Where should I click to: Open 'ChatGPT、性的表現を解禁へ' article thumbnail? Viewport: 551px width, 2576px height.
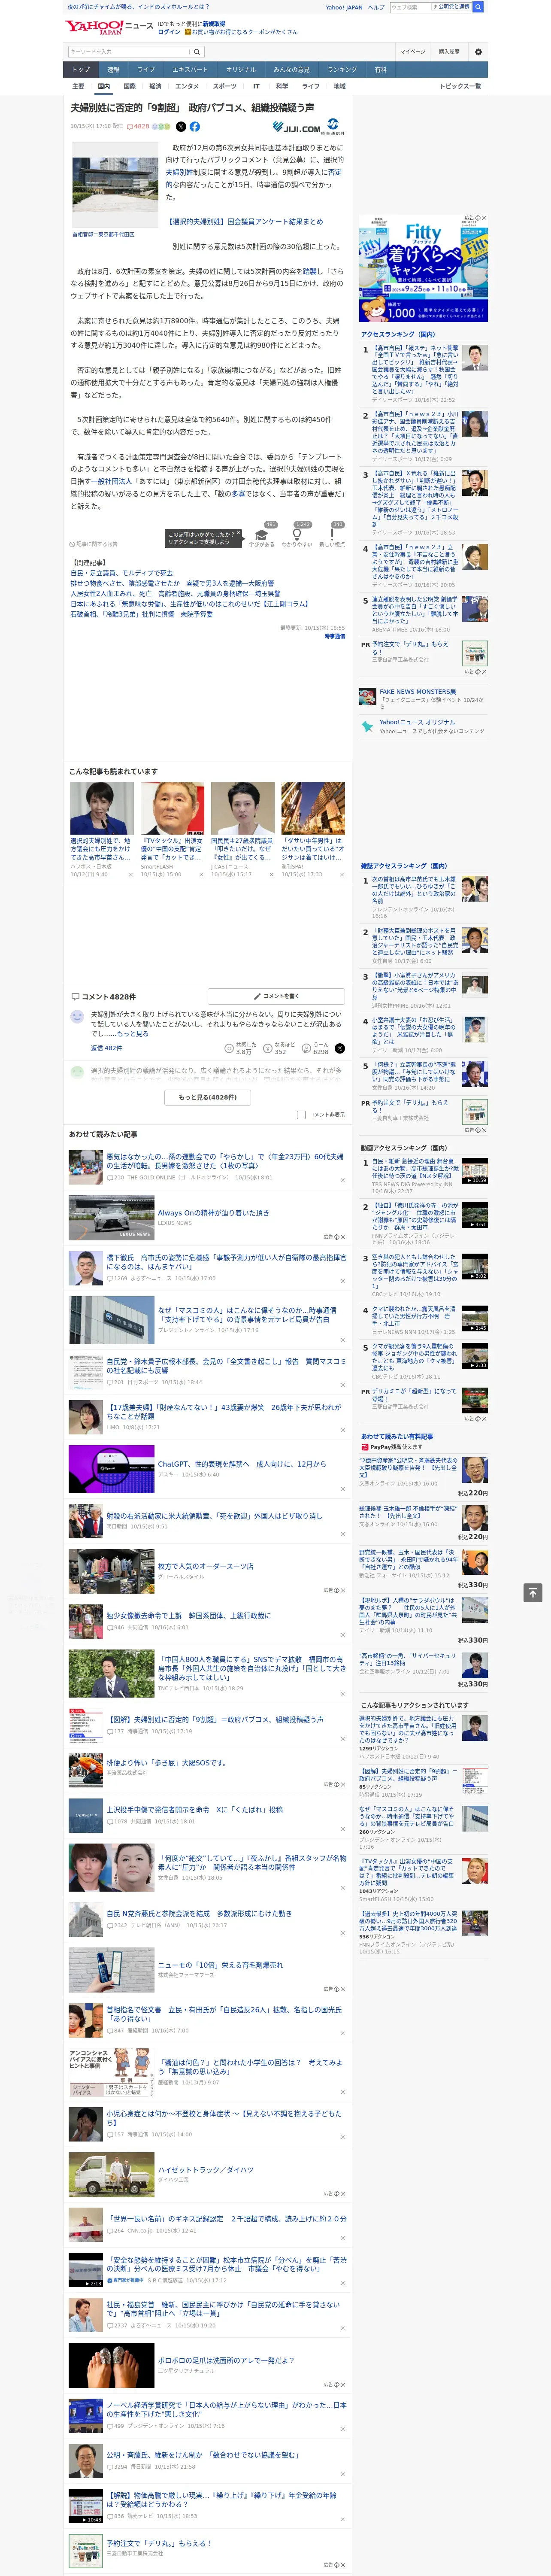[111, 1469]
